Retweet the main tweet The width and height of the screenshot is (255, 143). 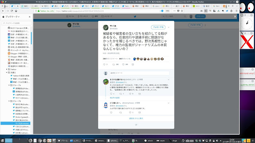click(114, 64)
